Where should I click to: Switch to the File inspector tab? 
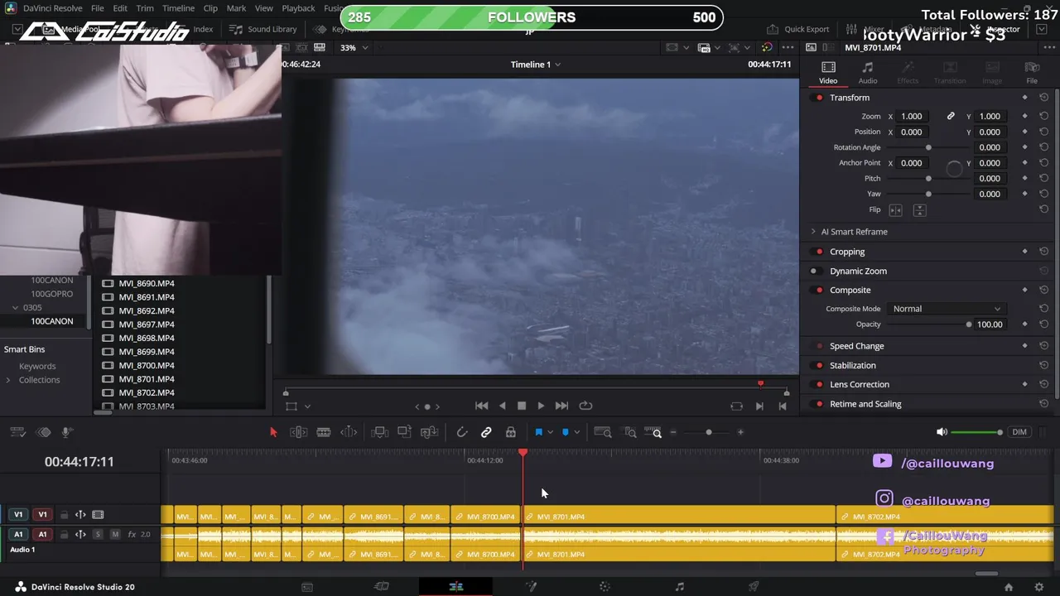tap(1032, 72)
